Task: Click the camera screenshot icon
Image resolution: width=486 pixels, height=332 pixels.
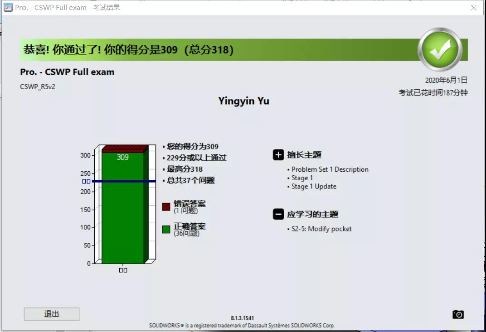Action: (x=458, y=314)
